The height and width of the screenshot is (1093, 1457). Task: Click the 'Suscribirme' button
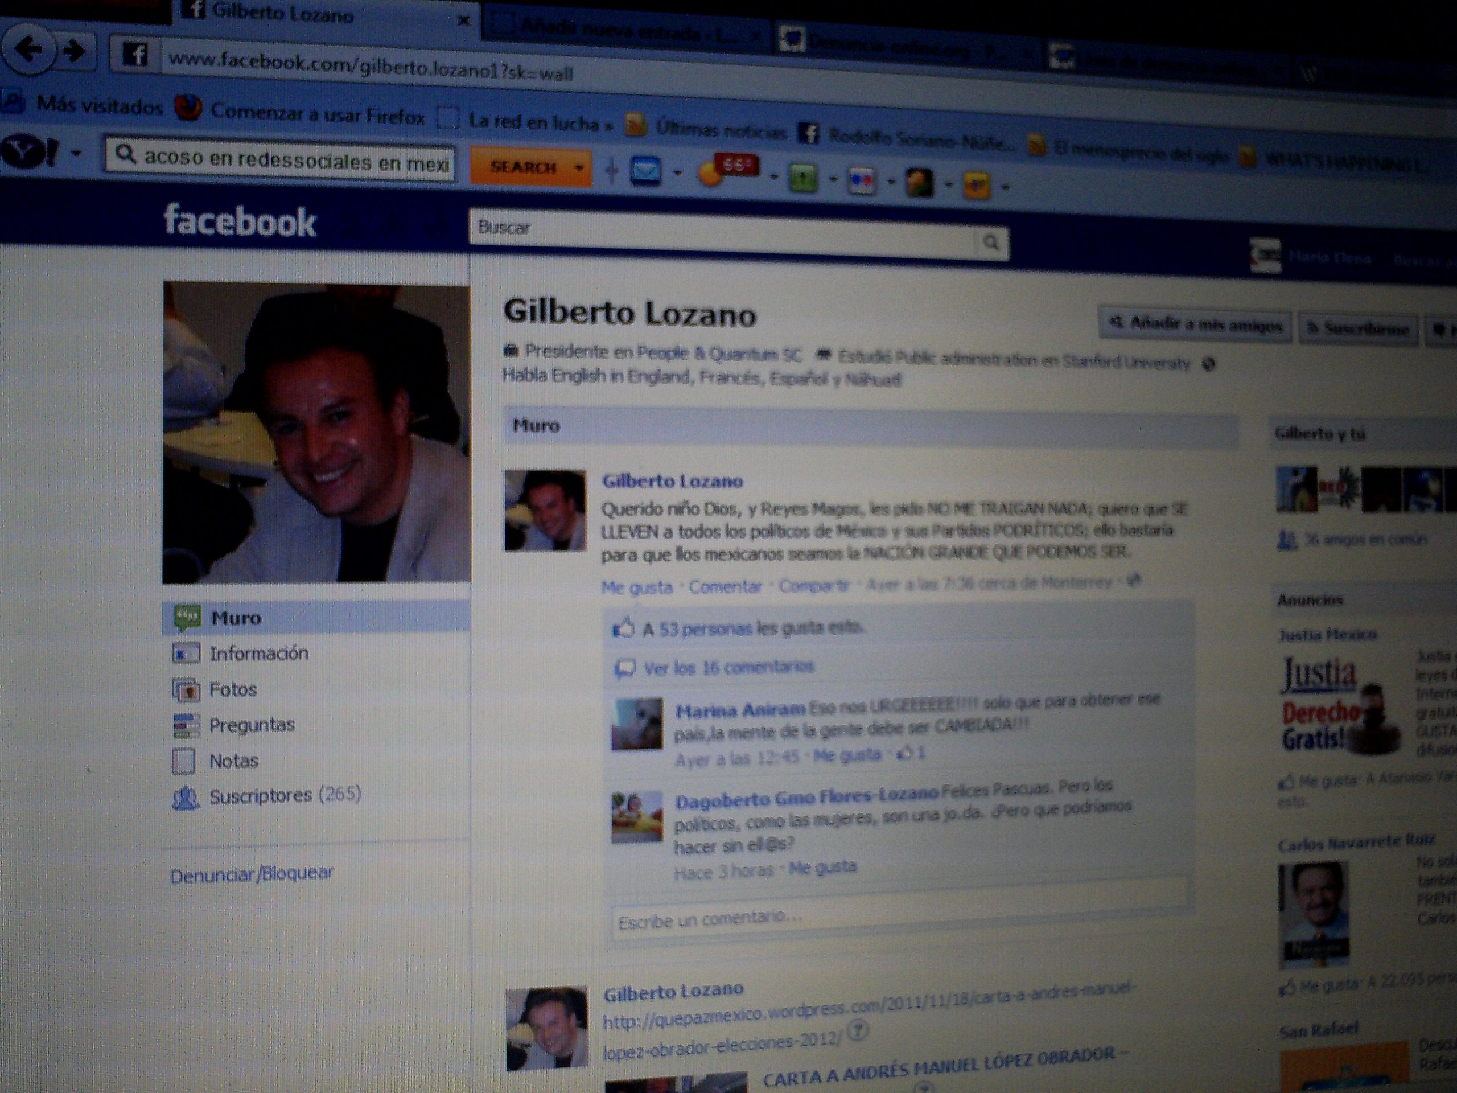pyautogui.click(x=1357, y=328)
